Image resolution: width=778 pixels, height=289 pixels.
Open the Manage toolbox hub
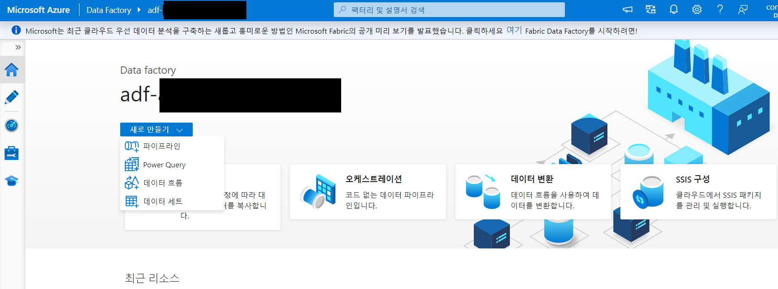(12, 153)
